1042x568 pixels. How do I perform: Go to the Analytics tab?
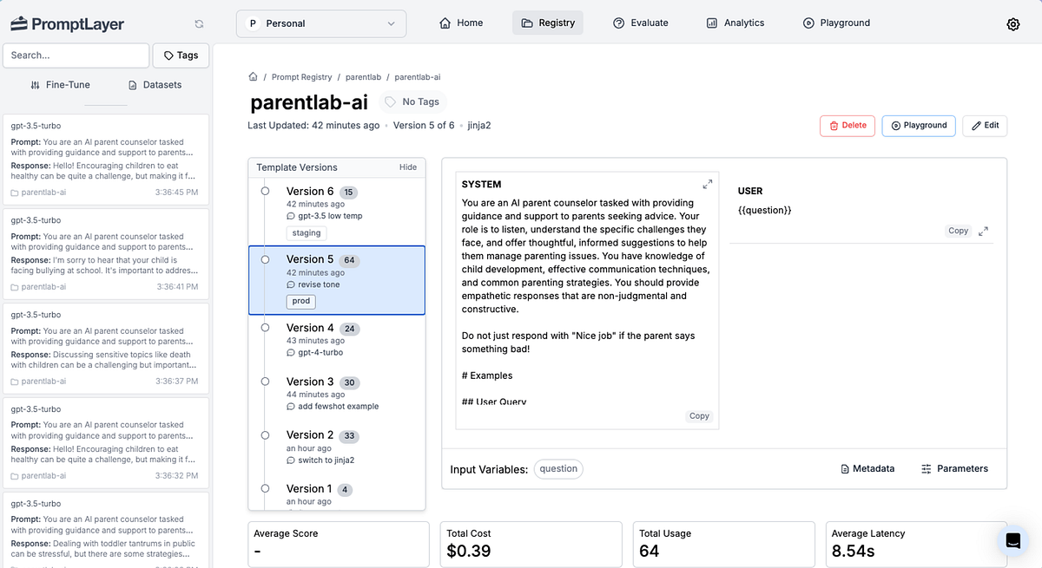[735, 23]
